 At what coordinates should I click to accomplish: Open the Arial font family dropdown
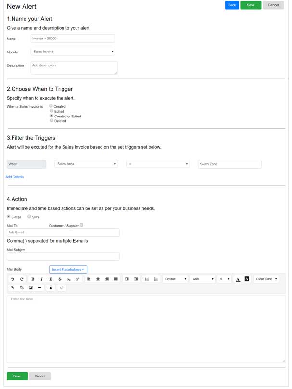click(202, 279)
